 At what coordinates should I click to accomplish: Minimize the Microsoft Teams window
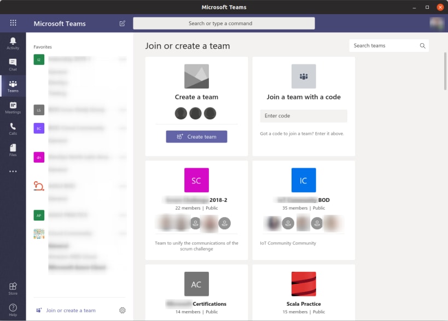coord(414,7)
